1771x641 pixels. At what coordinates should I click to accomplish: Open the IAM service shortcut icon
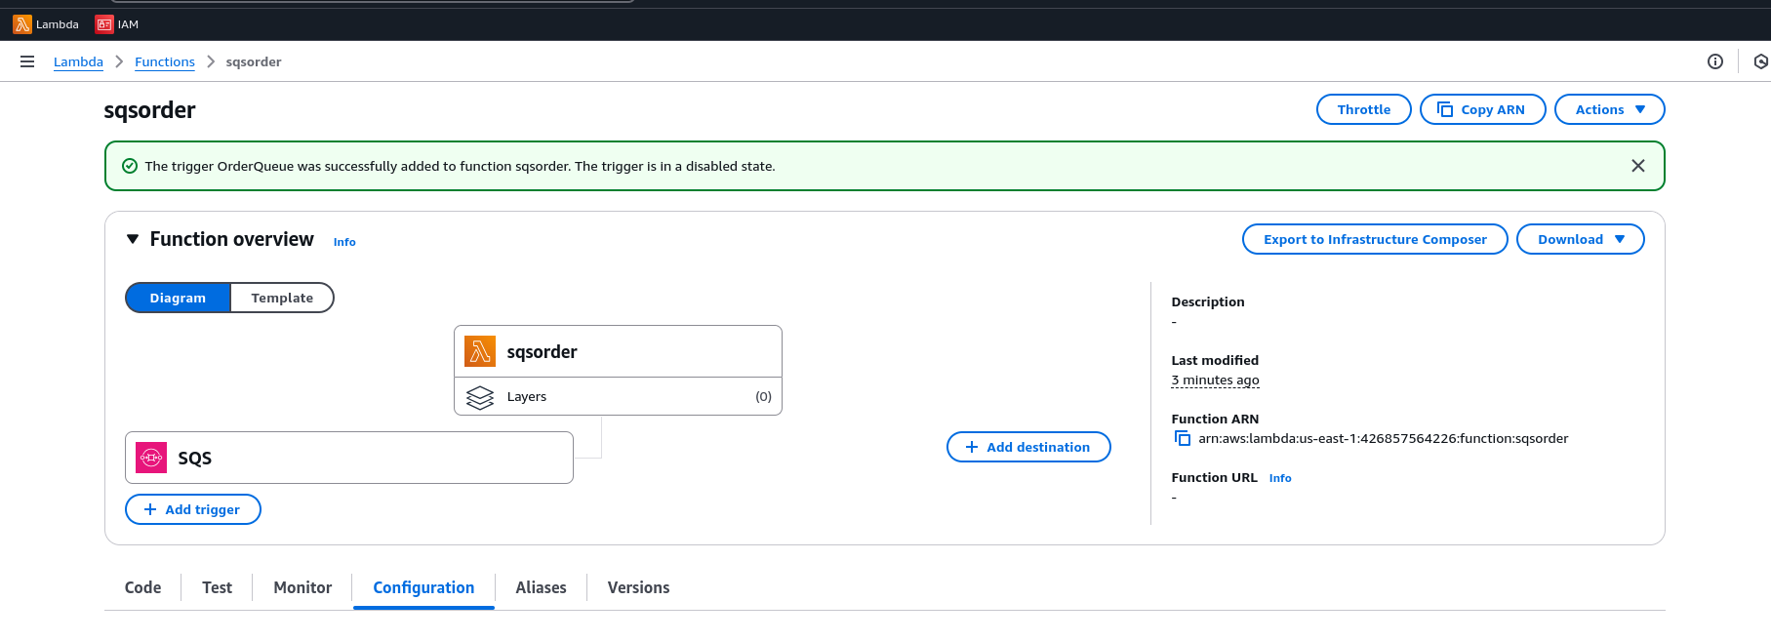pos(103,24)
